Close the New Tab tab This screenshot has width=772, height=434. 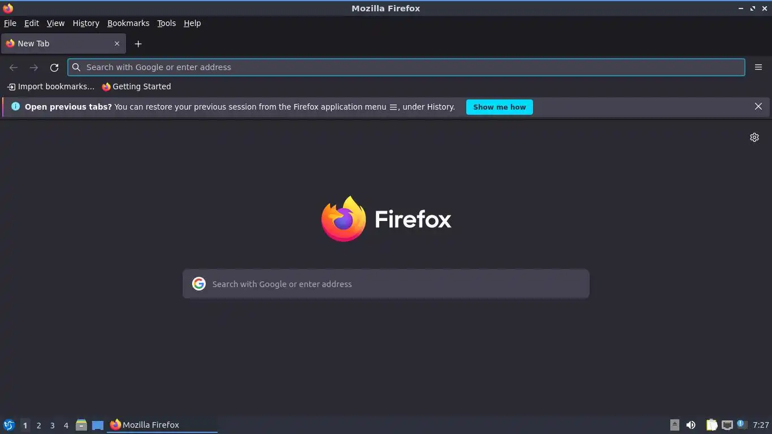pos(117,44)
